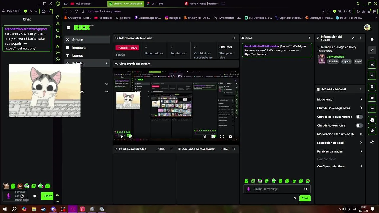Reload the dashboard page

pos(76,11)
